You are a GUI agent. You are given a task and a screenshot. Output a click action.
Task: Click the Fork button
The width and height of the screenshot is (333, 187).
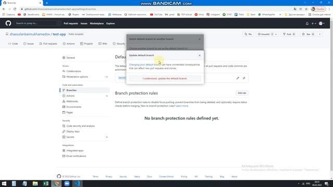289,34
